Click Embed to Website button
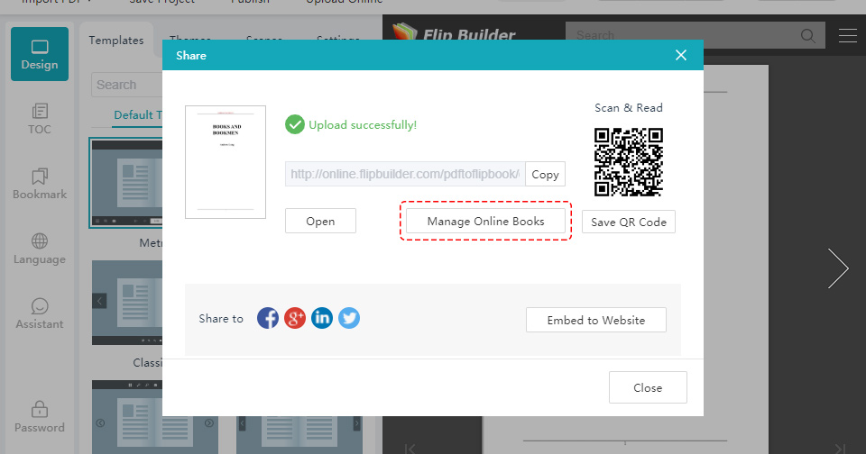Screen dimensions: 866x454 pos(596,320)
